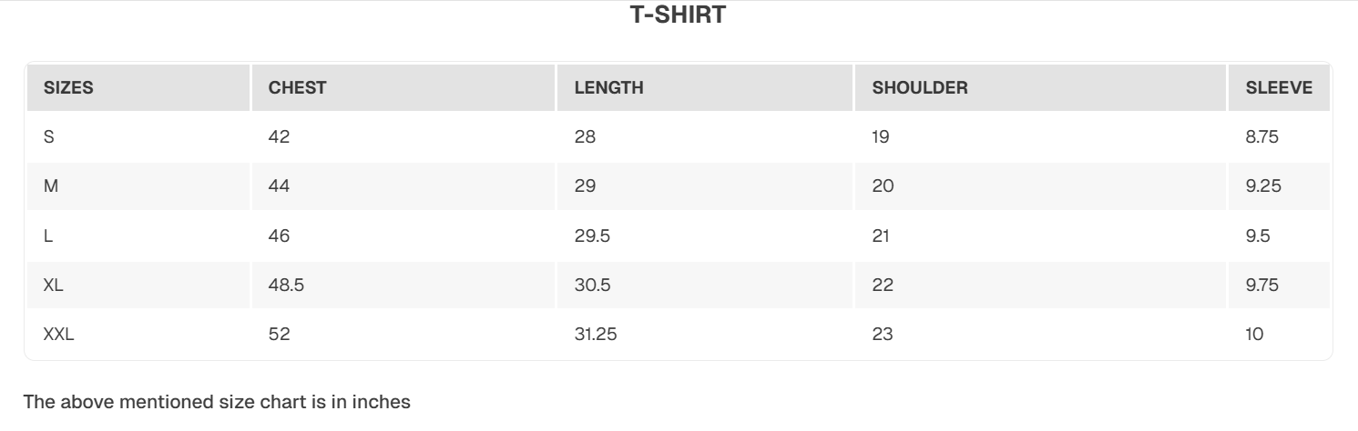1358x431 pixels.
Task: Click chest value 52 for XXL
Action: tap(279, 335)
